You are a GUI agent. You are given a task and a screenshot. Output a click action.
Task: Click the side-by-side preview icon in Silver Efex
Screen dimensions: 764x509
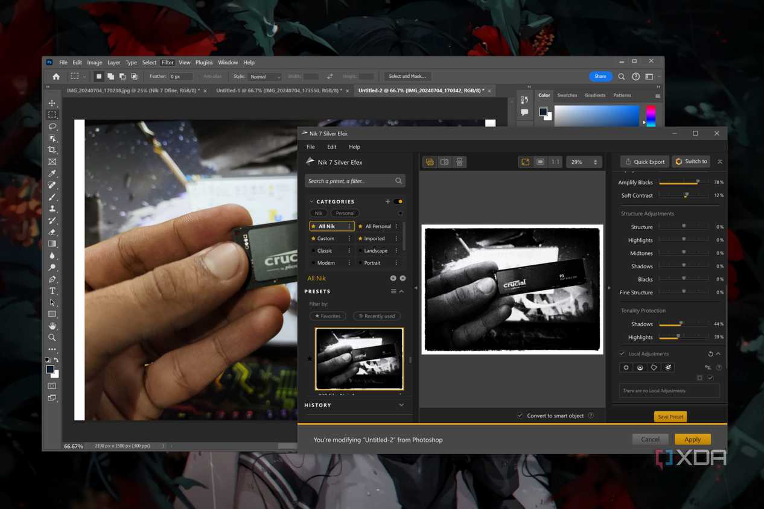[460, 162]
